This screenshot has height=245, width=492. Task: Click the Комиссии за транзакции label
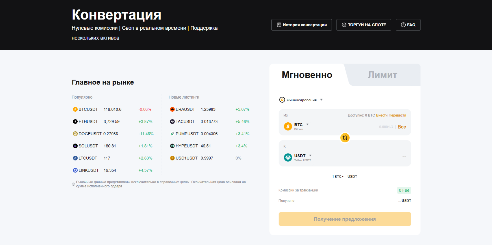(298, 190)
